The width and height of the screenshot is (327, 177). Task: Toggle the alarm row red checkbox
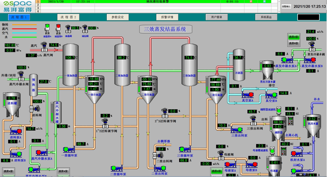[x=251, y=1]
